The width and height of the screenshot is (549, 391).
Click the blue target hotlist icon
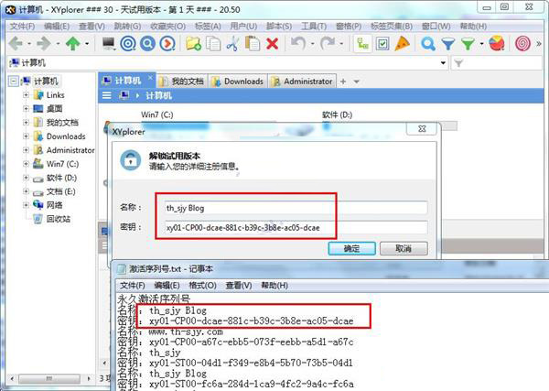(x=128, y=44)
